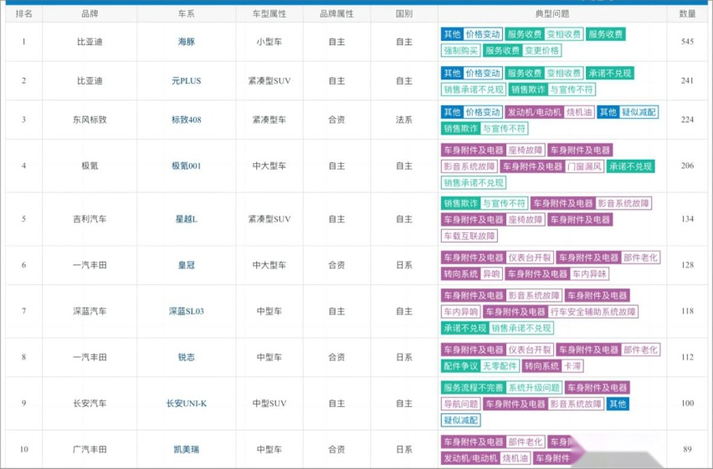The height and width of the screenshot is (469, 713).
Task: Open the 海豚 car series link
Action: click(x=187, y=42)
